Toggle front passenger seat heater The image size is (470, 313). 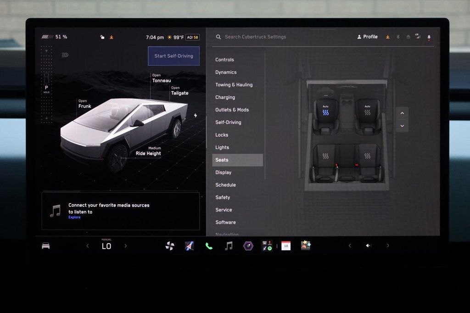tap(368, 111)
